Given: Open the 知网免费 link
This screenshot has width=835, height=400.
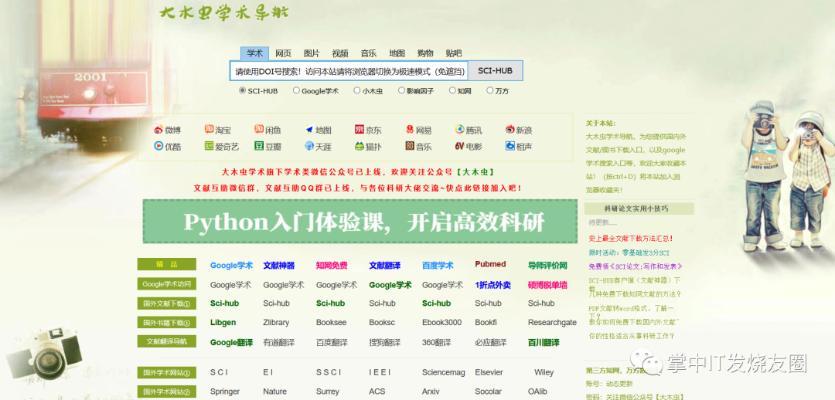Looking at the screenshot, I should pos(332,266).
